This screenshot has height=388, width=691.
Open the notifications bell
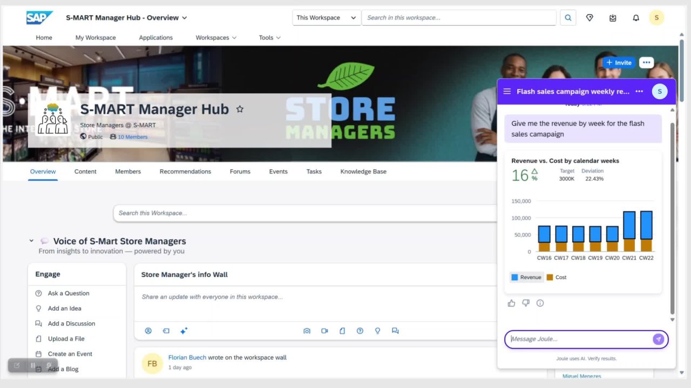tap(636, 18)
